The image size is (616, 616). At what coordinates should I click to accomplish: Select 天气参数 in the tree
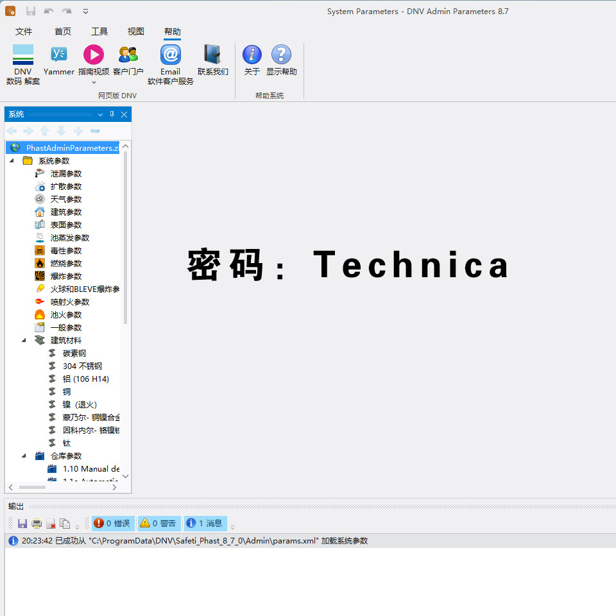click(x=66, y=199)
